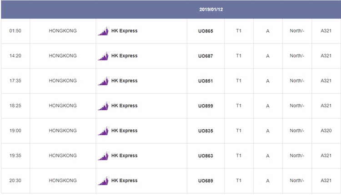This screenshot has height=195, width=341.
Task: Click HK Express logo in UO687 row
Action: (103, 56)
